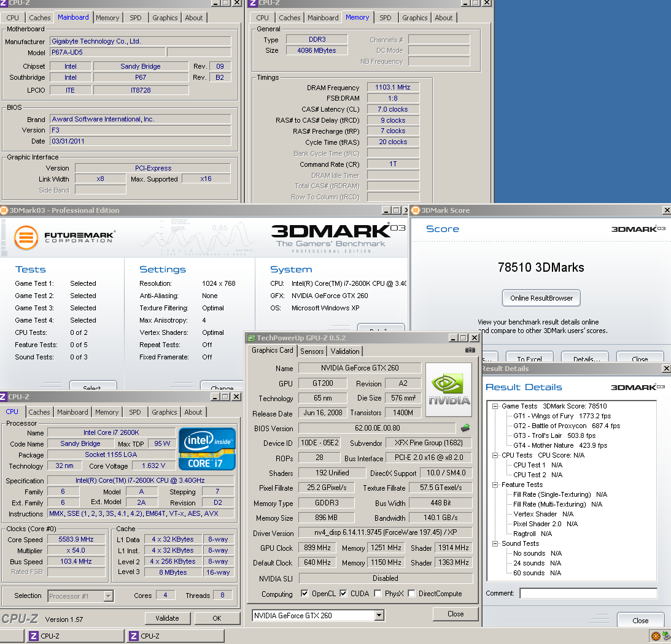Click the BIOS Version 62.00.0E.00.80 field

point(377,428)
